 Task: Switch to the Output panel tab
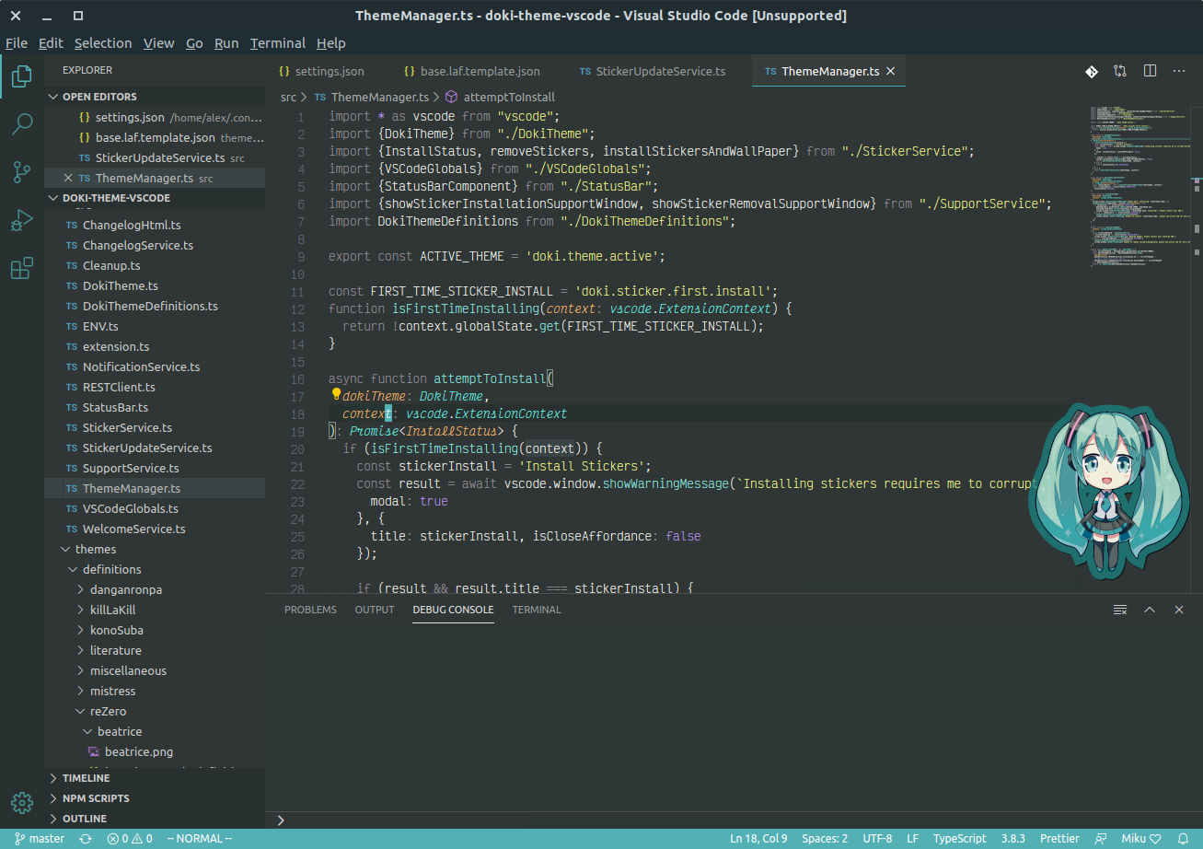tap(375, 610)
